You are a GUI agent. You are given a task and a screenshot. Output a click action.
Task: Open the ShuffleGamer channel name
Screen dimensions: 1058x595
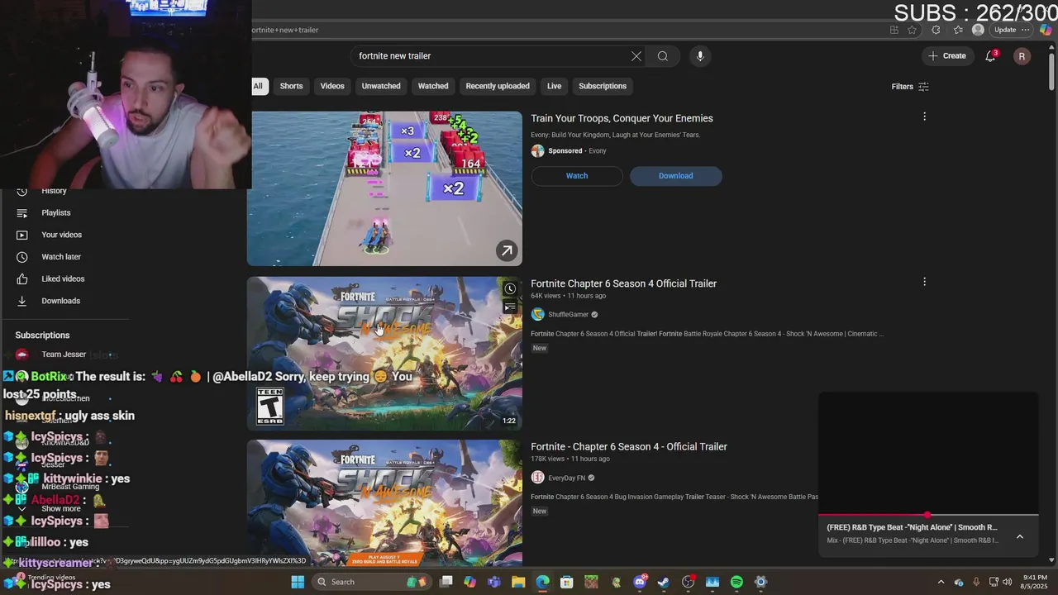(x=569, y=315)
